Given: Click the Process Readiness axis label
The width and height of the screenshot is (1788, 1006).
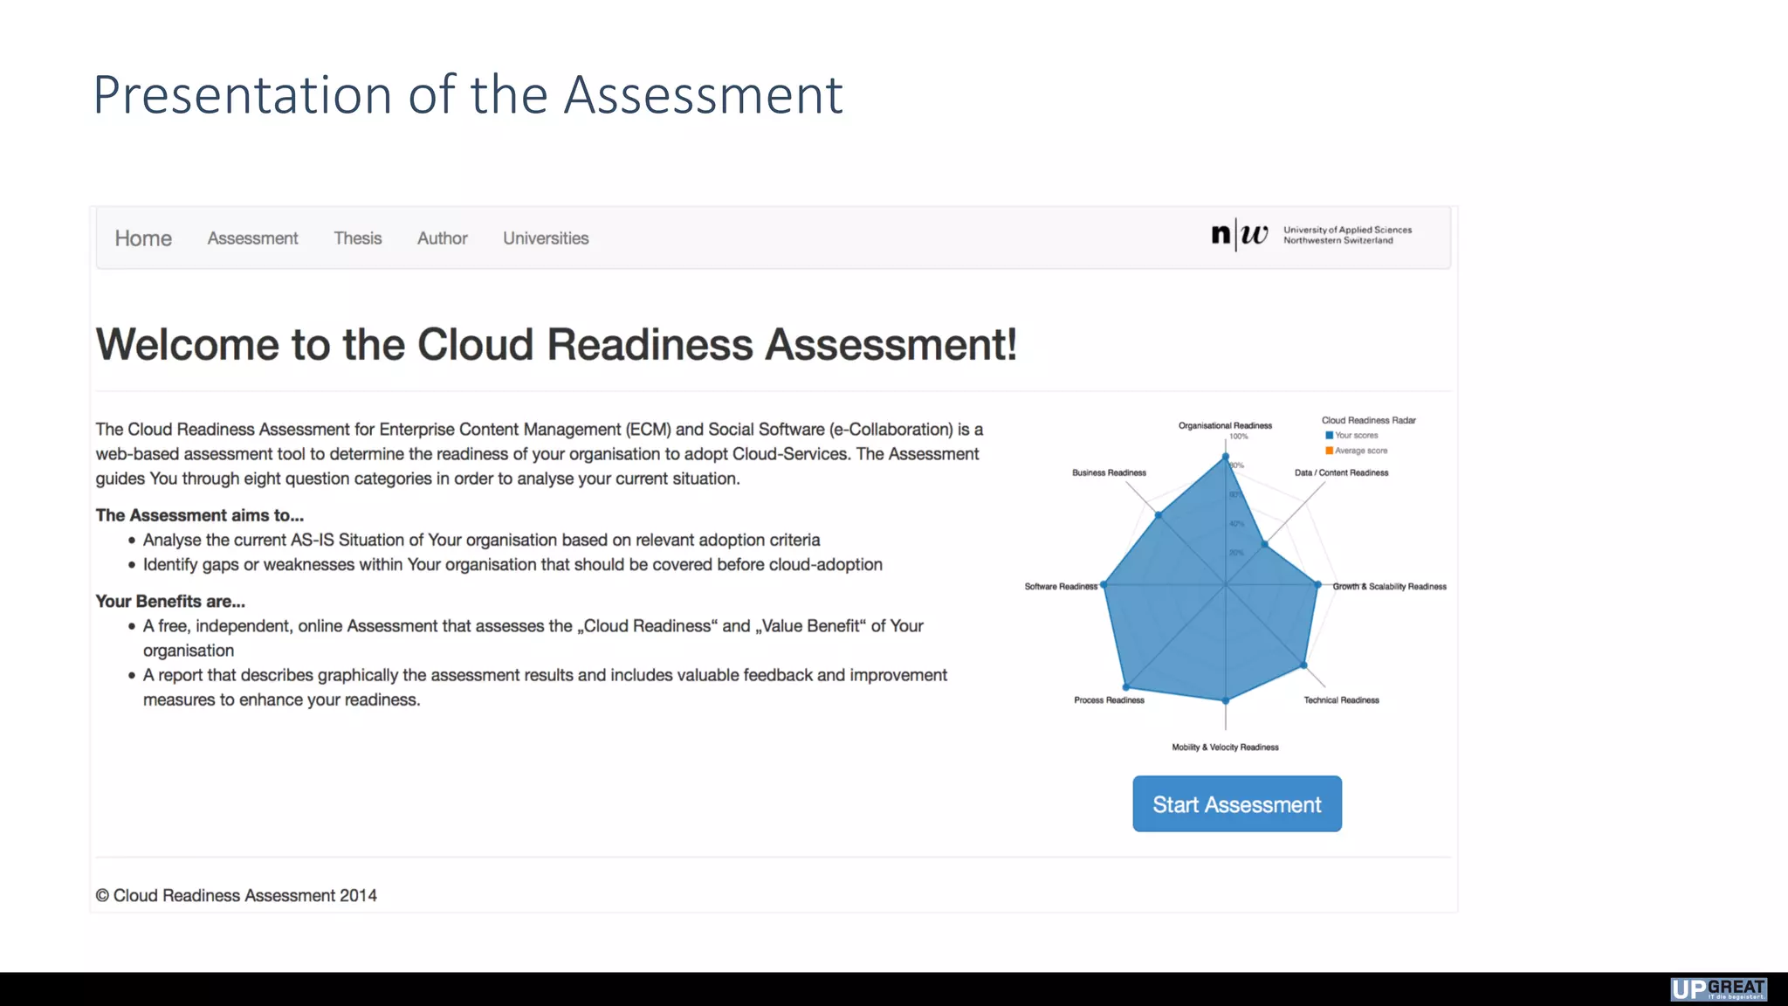Looking at the screenshot, I should click(1109, 699).
